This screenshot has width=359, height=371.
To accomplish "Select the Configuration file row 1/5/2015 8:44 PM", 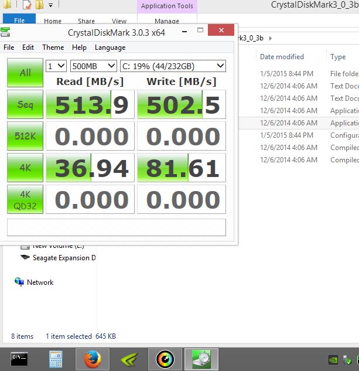I will (x=299, y=135).
